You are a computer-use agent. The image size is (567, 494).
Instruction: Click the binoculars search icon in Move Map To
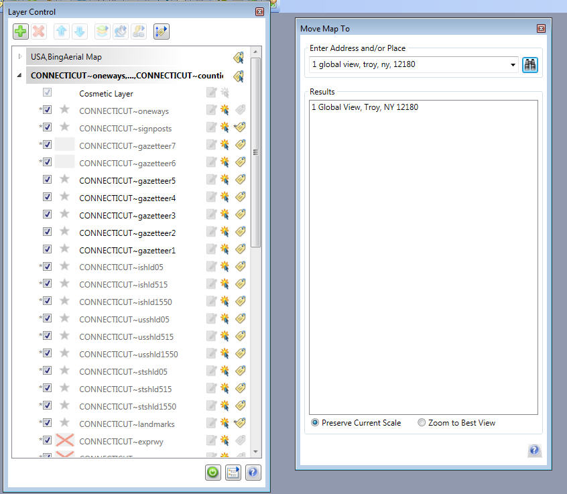point(530,64)
